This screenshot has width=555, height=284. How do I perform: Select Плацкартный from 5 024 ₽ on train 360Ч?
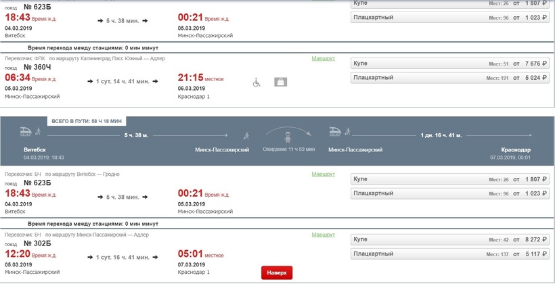click(450, 78)
